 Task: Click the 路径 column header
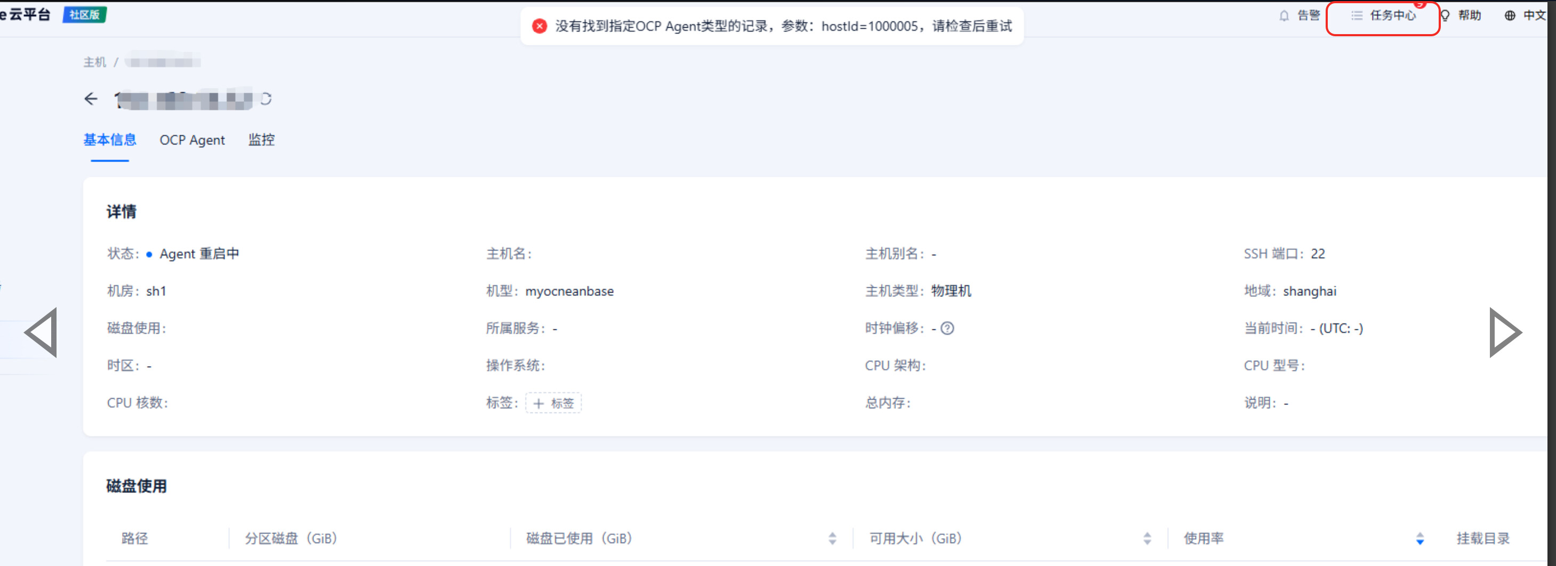(x=135, y=538)
